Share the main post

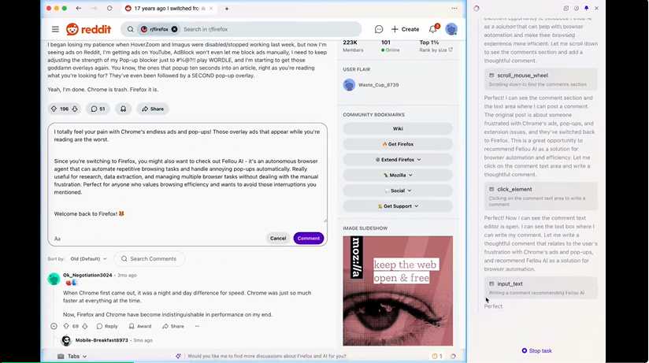153,109
